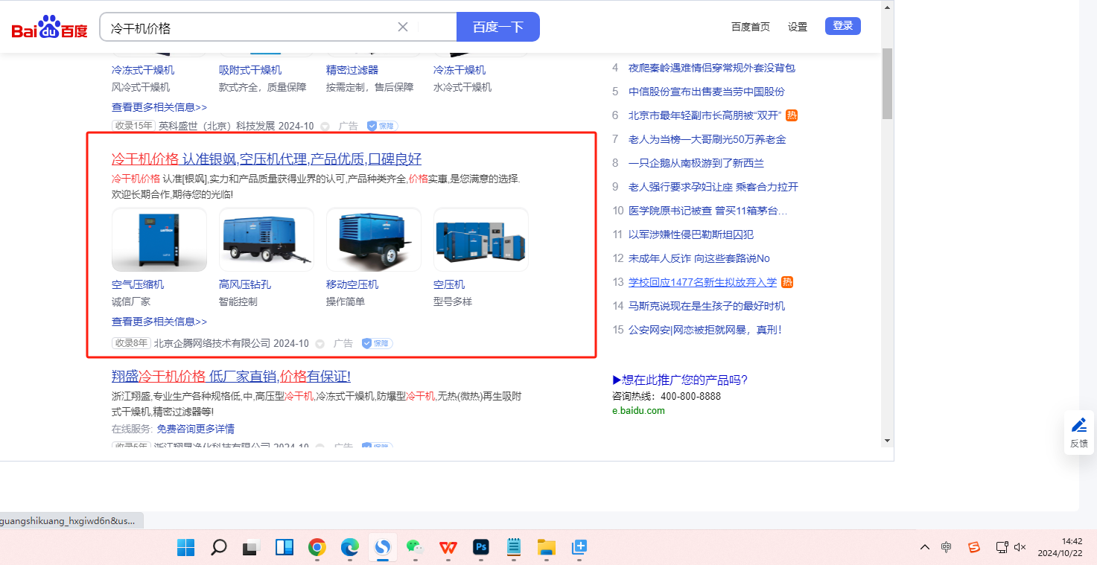
Task: Open hot search 中信股份宣布出售麦当劳中国股份
Action: point(707,92)
